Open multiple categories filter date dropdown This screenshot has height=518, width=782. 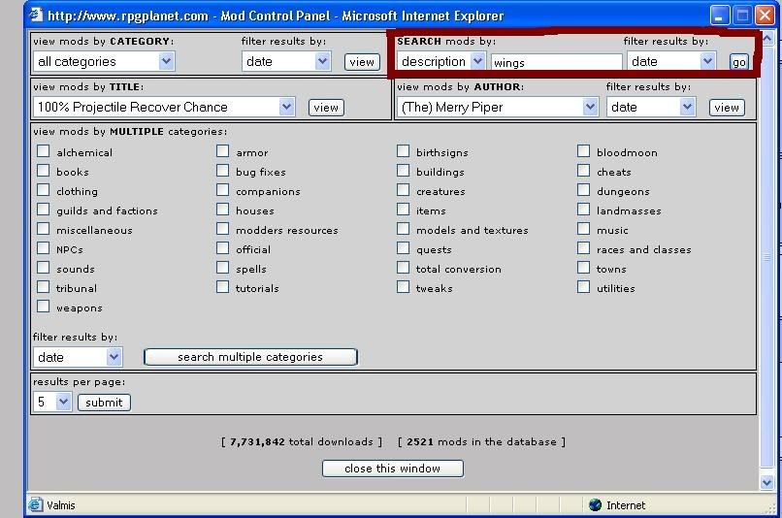78,357
